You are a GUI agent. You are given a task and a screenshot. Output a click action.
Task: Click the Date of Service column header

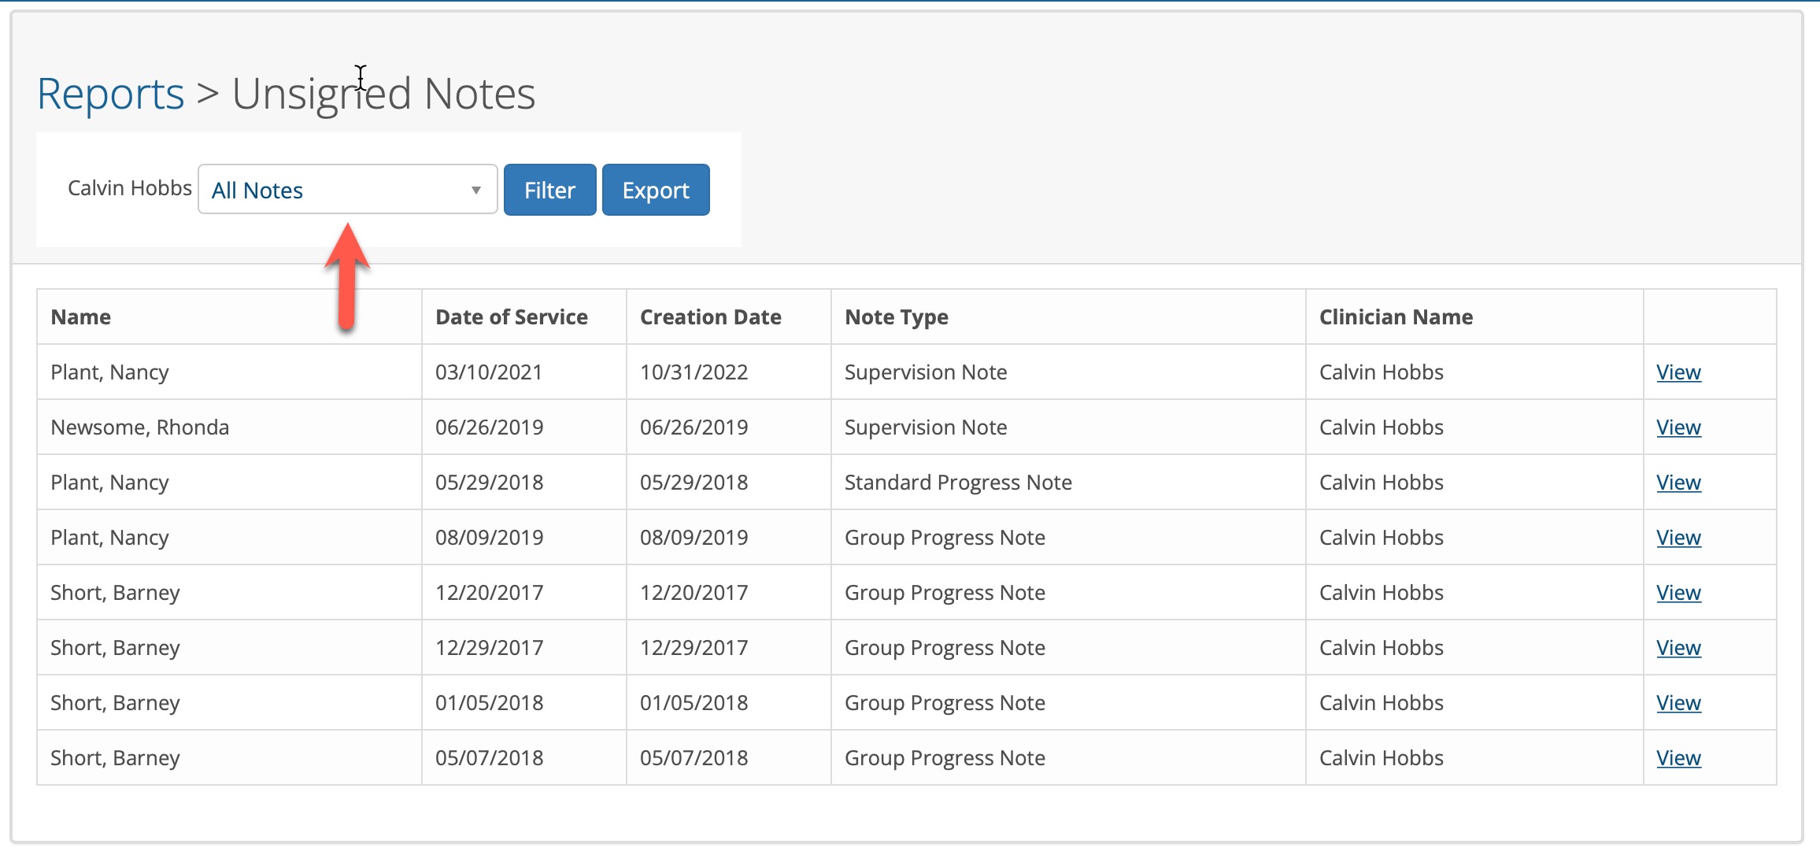(x=511, y=316)
